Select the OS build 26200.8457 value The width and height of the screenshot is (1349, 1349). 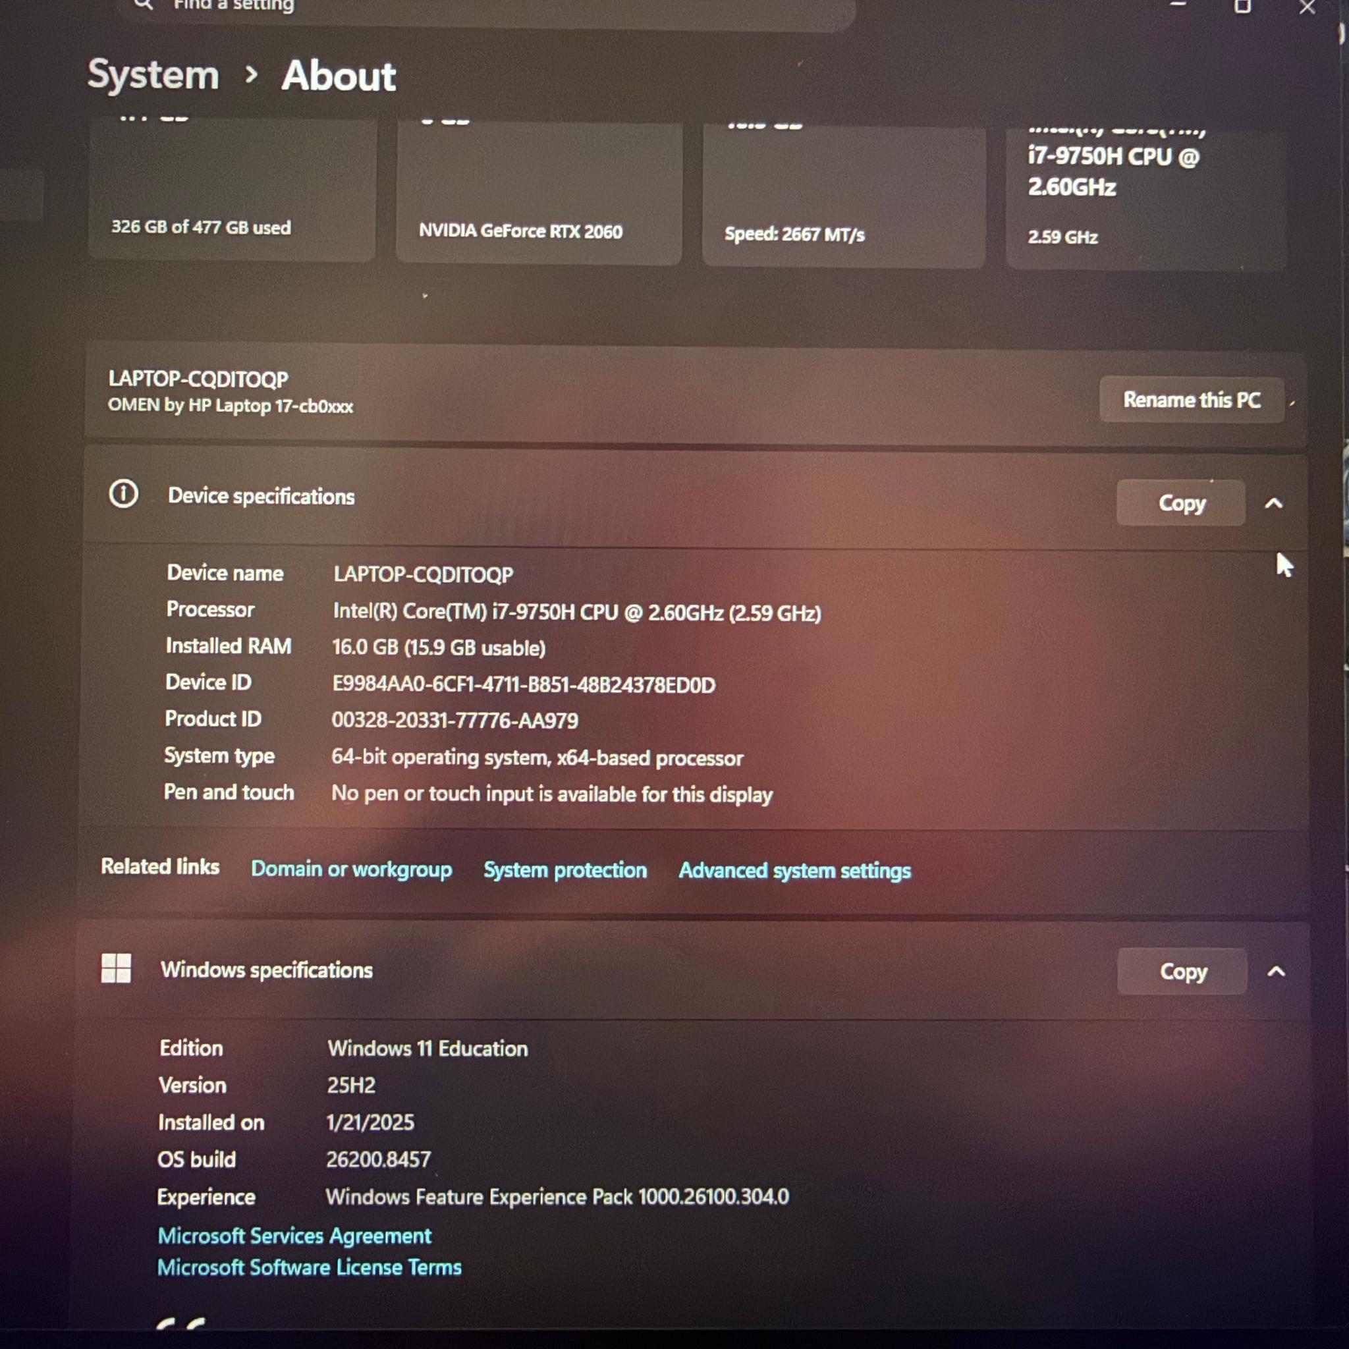tap(377, 1160)
